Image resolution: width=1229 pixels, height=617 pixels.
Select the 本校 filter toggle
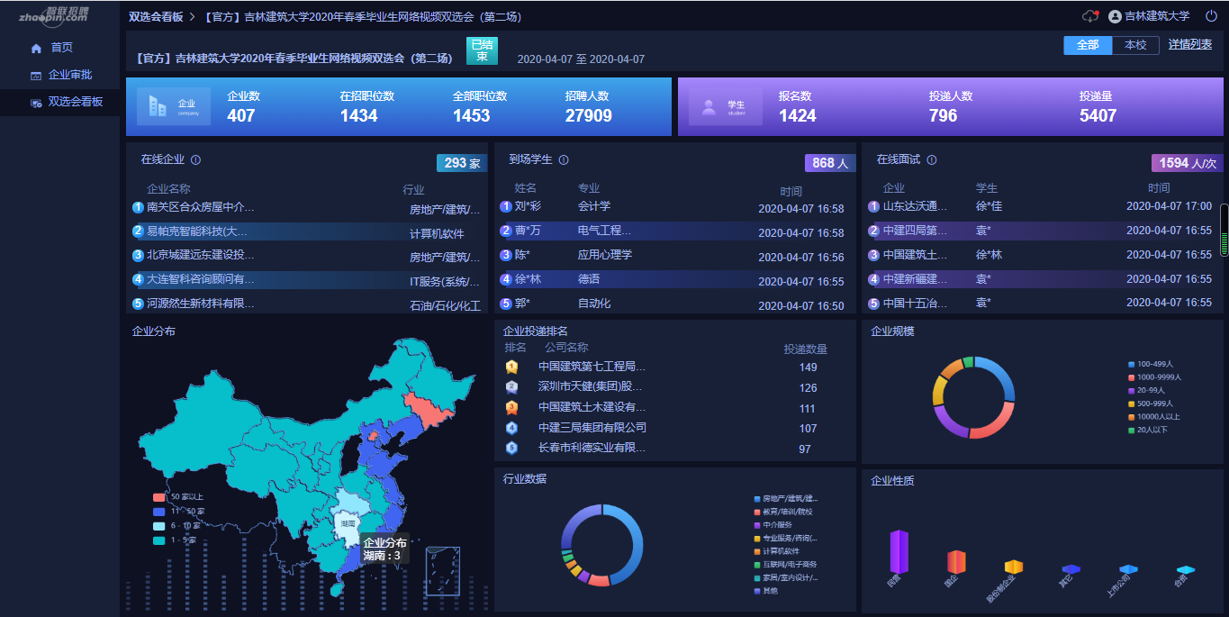click(x=1135, y=45)
